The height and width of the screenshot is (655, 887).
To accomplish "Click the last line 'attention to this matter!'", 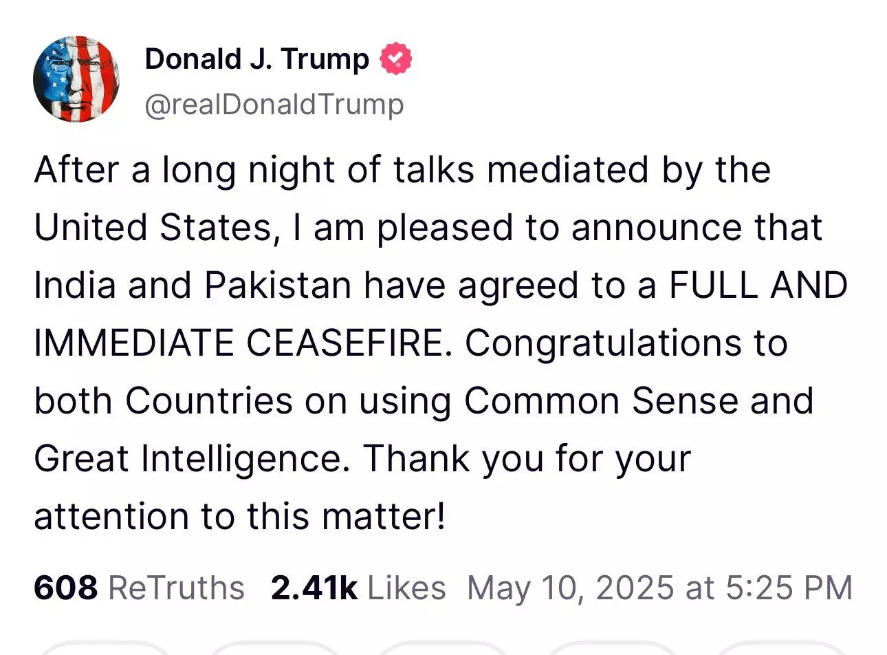I will tap(240, 516).
